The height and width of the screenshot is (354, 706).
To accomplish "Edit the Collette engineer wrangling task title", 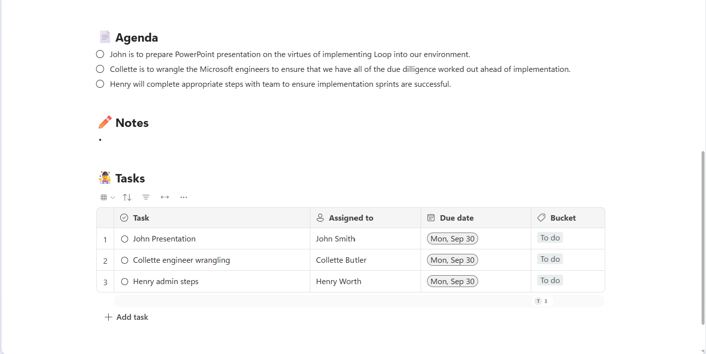I will 182,260.
